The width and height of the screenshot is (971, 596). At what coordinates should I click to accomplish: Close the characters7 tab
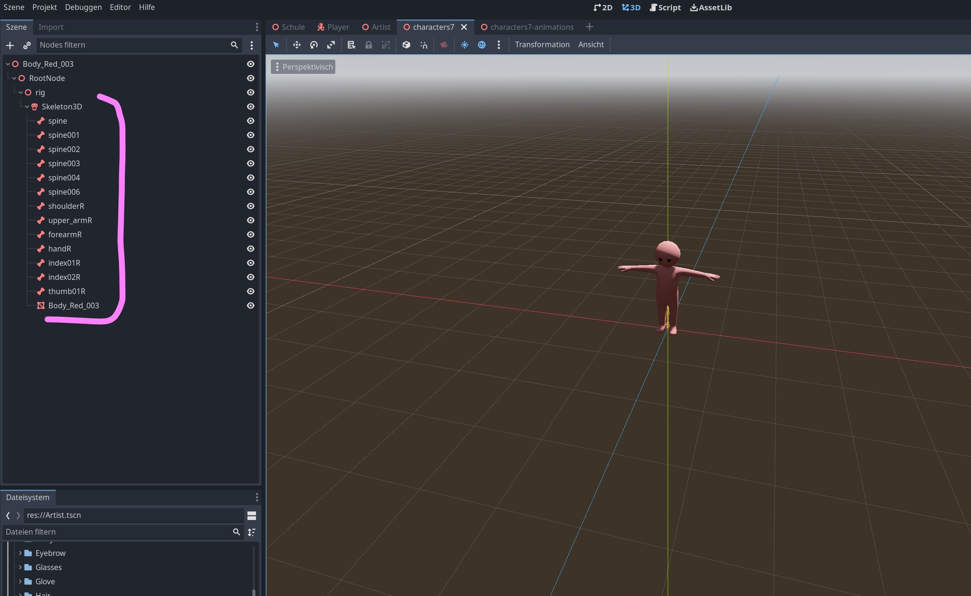(x=464, y=27)
